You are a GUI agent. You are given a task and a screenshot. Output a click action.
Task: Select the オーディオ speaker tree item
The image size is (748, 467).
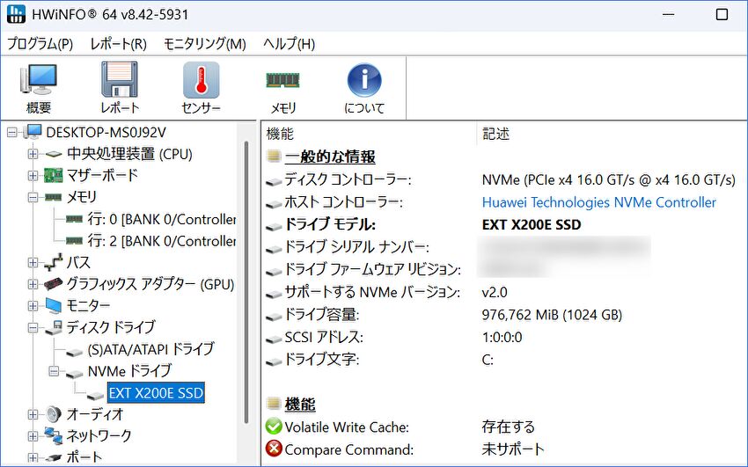(95, 414)
